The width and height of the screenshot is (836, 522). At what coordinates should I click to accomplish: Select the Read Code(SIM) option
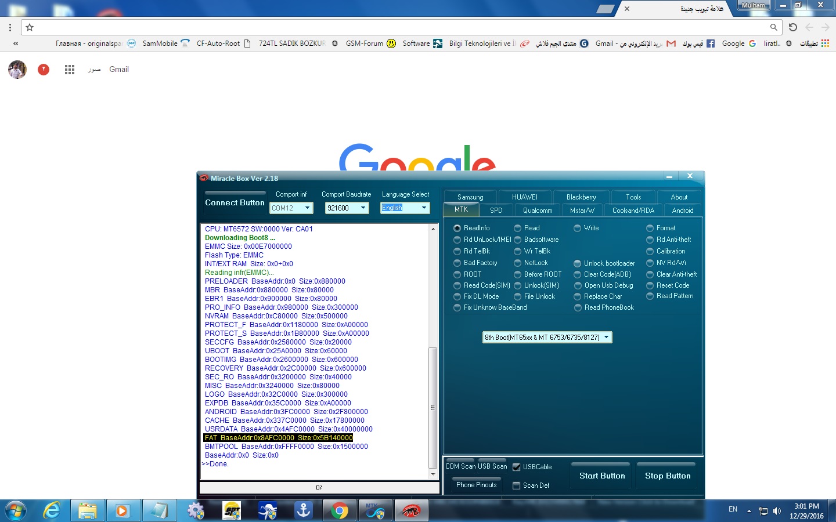coord(482,285)
